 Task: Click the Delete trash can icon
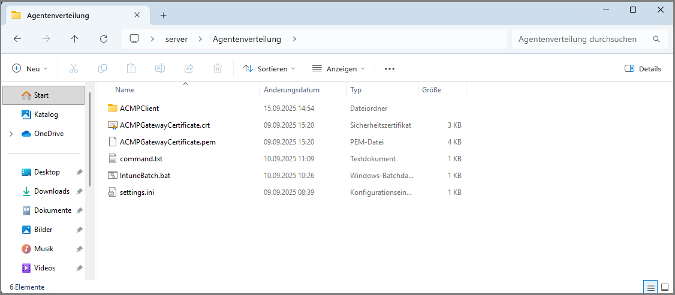pyautogui.click(x=218, y=69)
